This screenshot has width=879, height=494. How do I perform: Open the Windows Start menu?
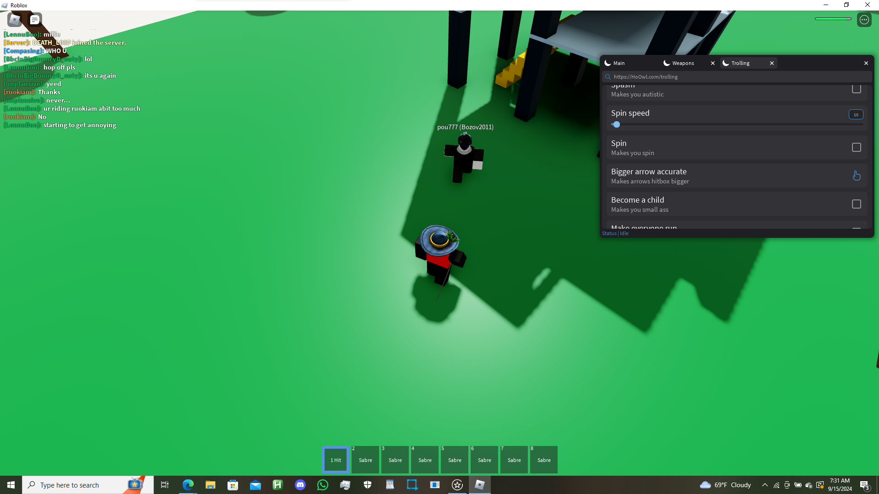(11, 485)
